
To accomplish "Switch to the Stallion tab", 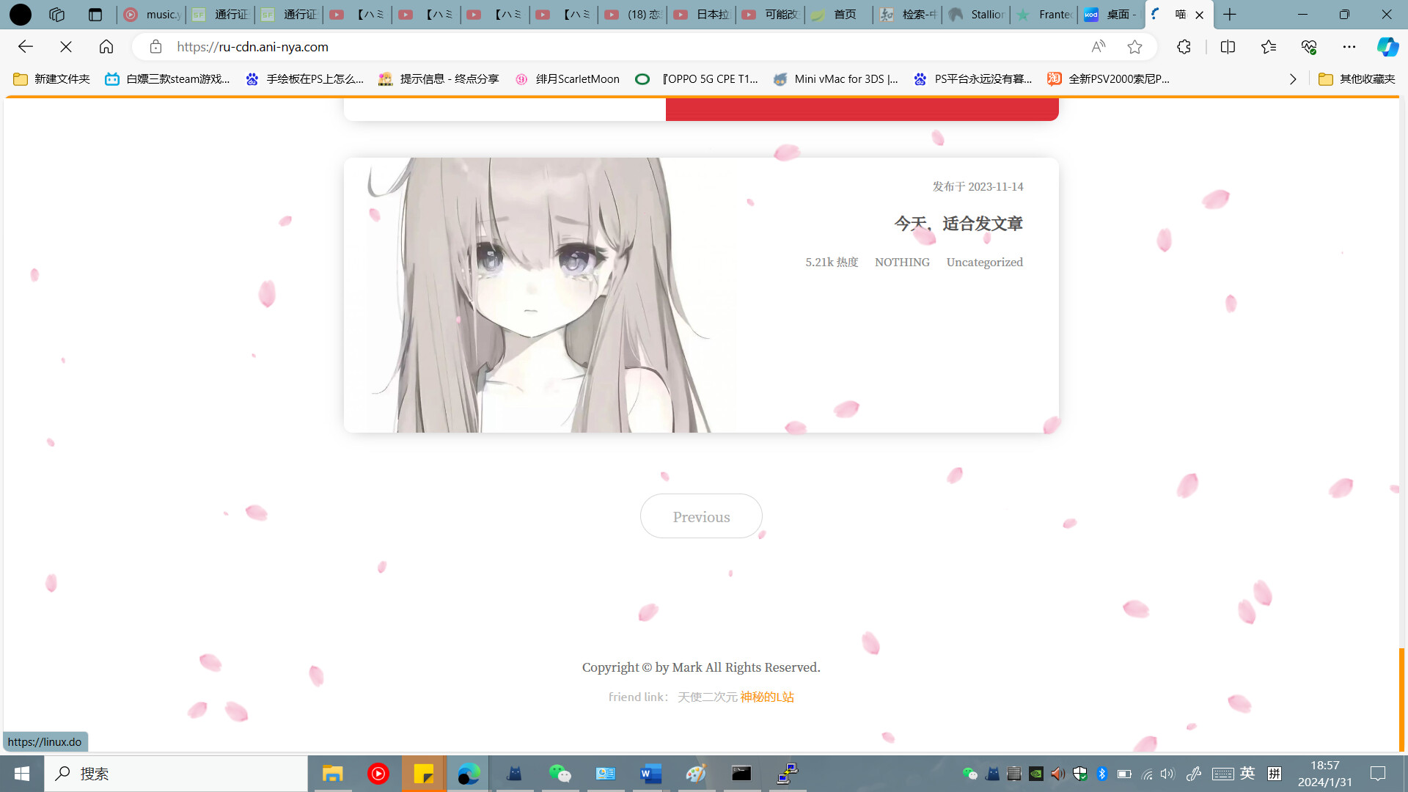I will point(976,15).
